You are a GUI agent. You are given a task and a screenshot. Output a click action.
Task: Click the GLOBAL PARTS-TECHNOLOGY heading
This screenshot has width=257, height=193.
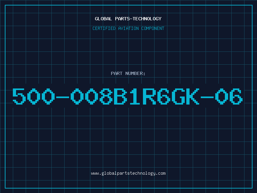click(x=128, y=19)
